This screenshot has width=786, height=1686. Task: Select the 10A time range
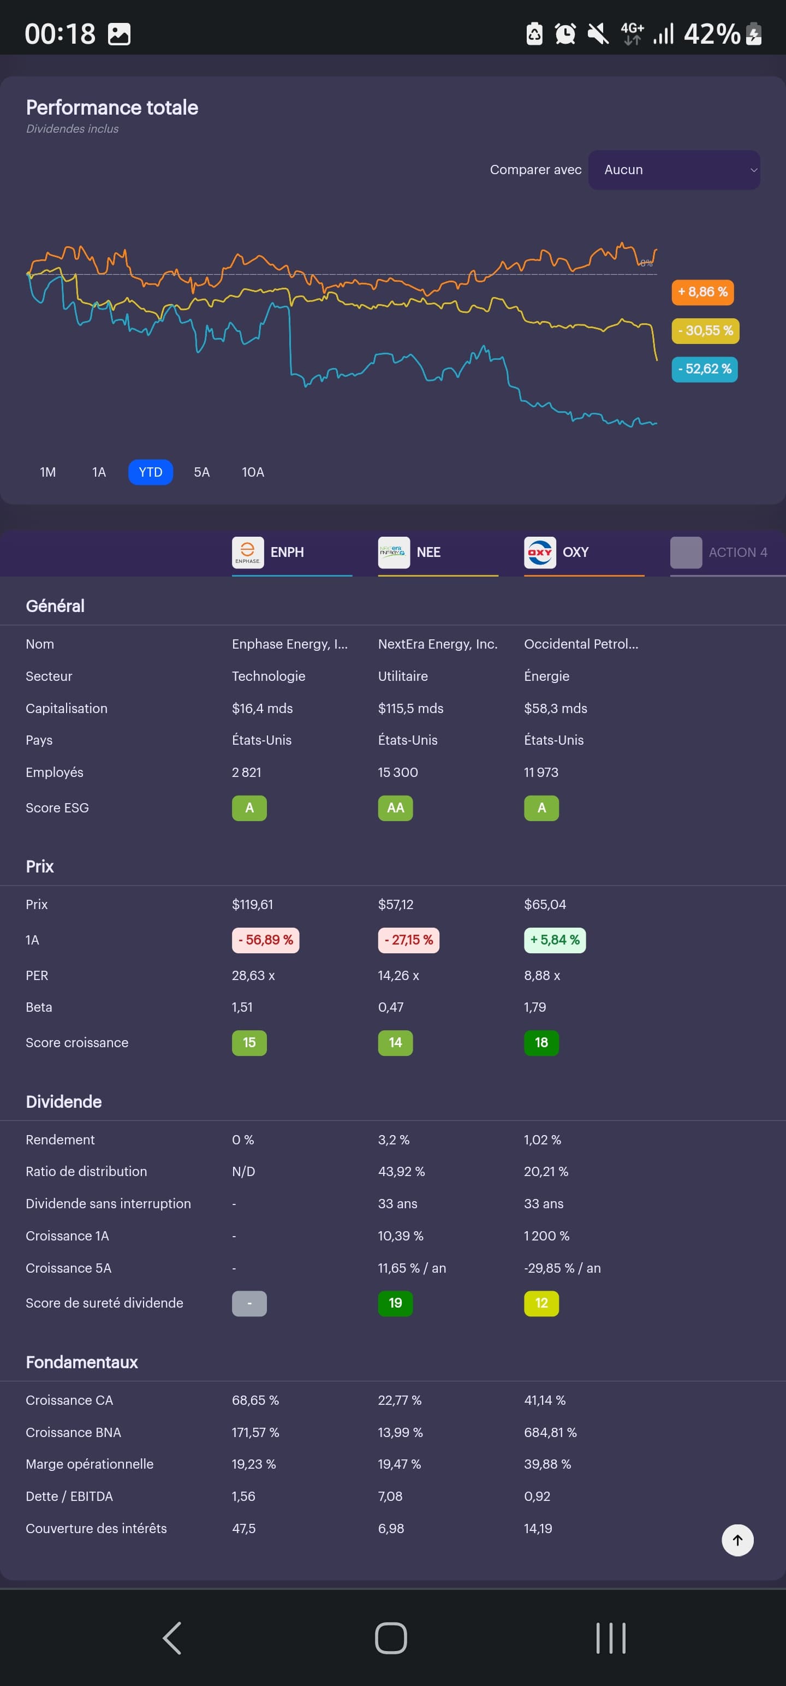point(253,472)
